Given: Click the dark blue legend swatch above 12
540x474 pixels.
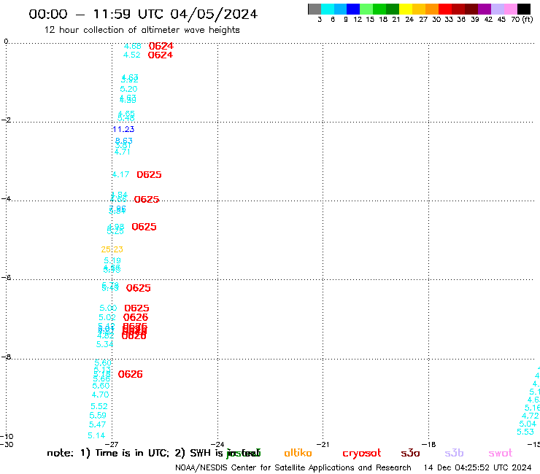Looking at the screenshot, I should pos(353,9).
